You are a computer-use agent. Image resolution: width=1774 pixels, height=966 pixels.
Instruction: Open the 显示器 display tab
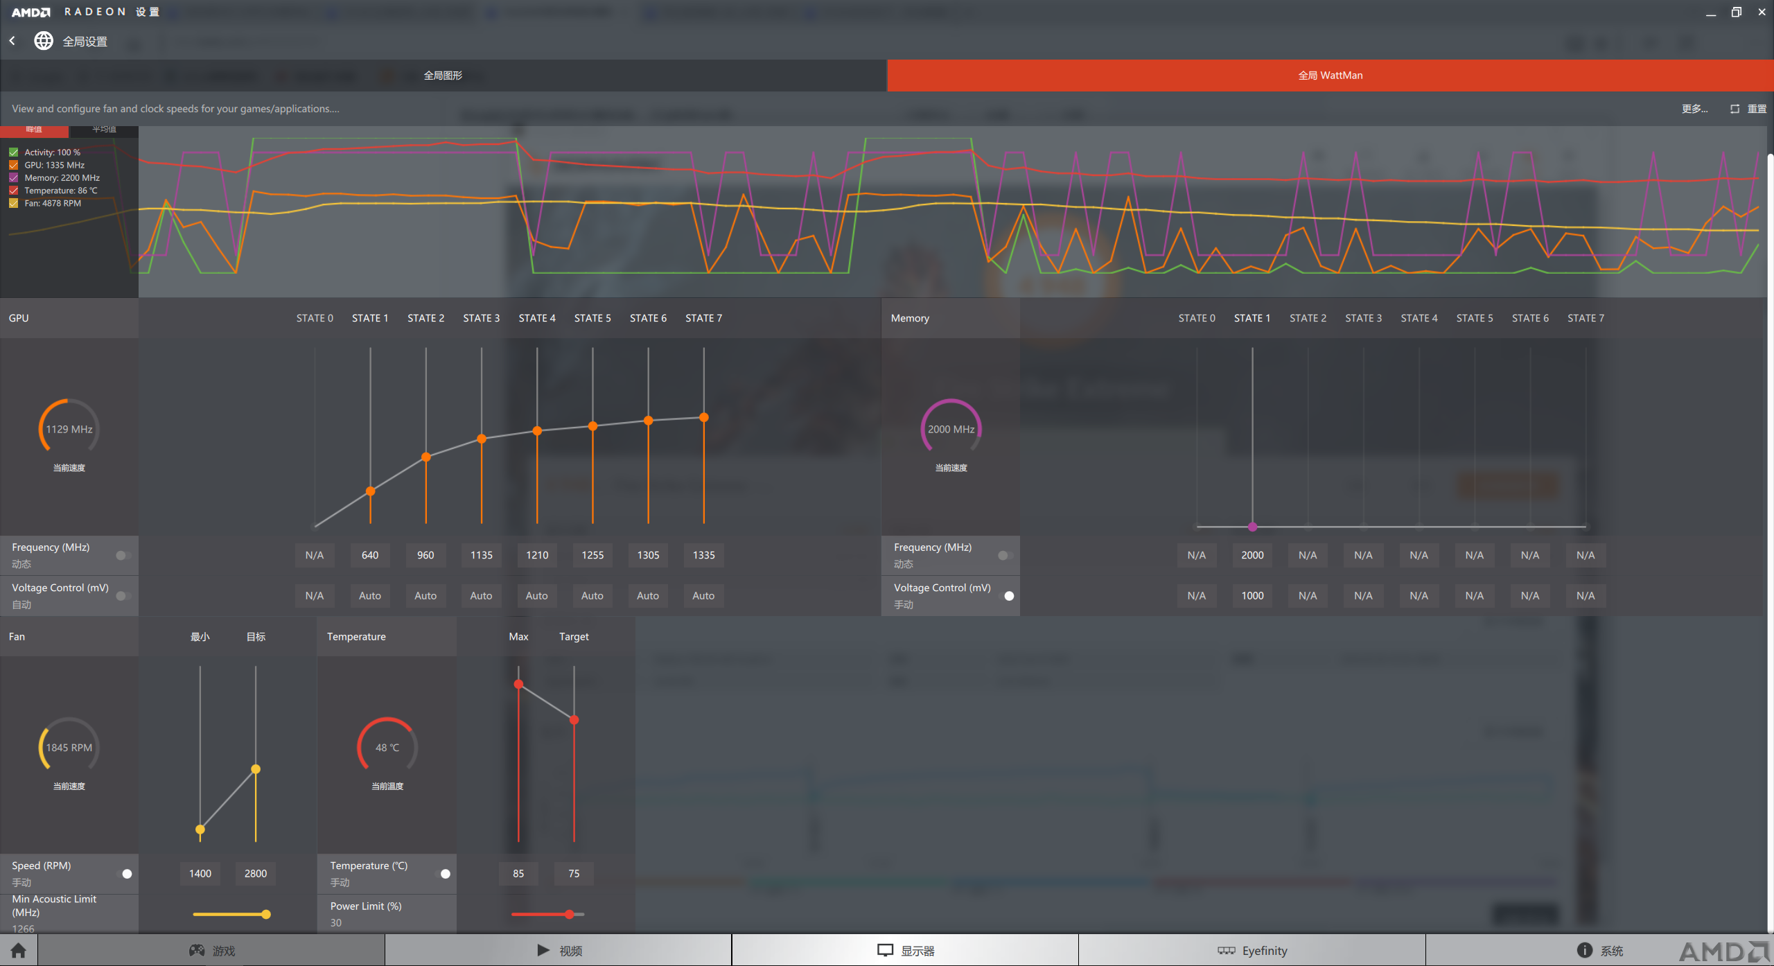(x=905, y=950)
